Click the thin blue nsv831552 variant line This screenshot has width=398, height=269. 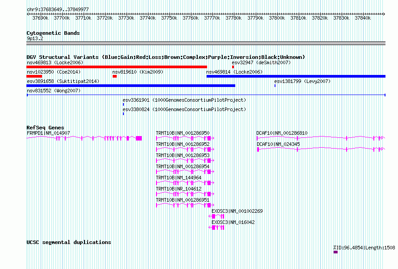click(x=206, y=95)
